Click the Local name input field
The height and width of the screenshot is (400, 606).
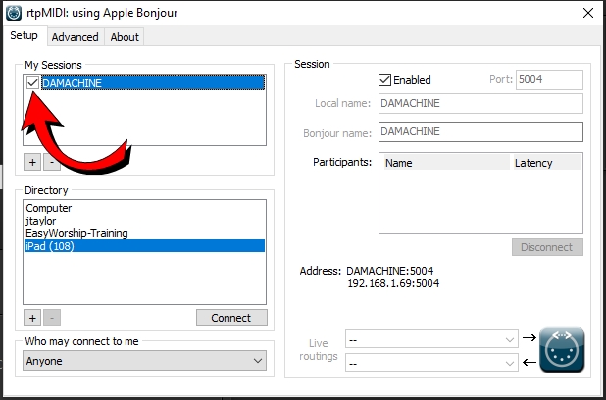coord(480,103)
